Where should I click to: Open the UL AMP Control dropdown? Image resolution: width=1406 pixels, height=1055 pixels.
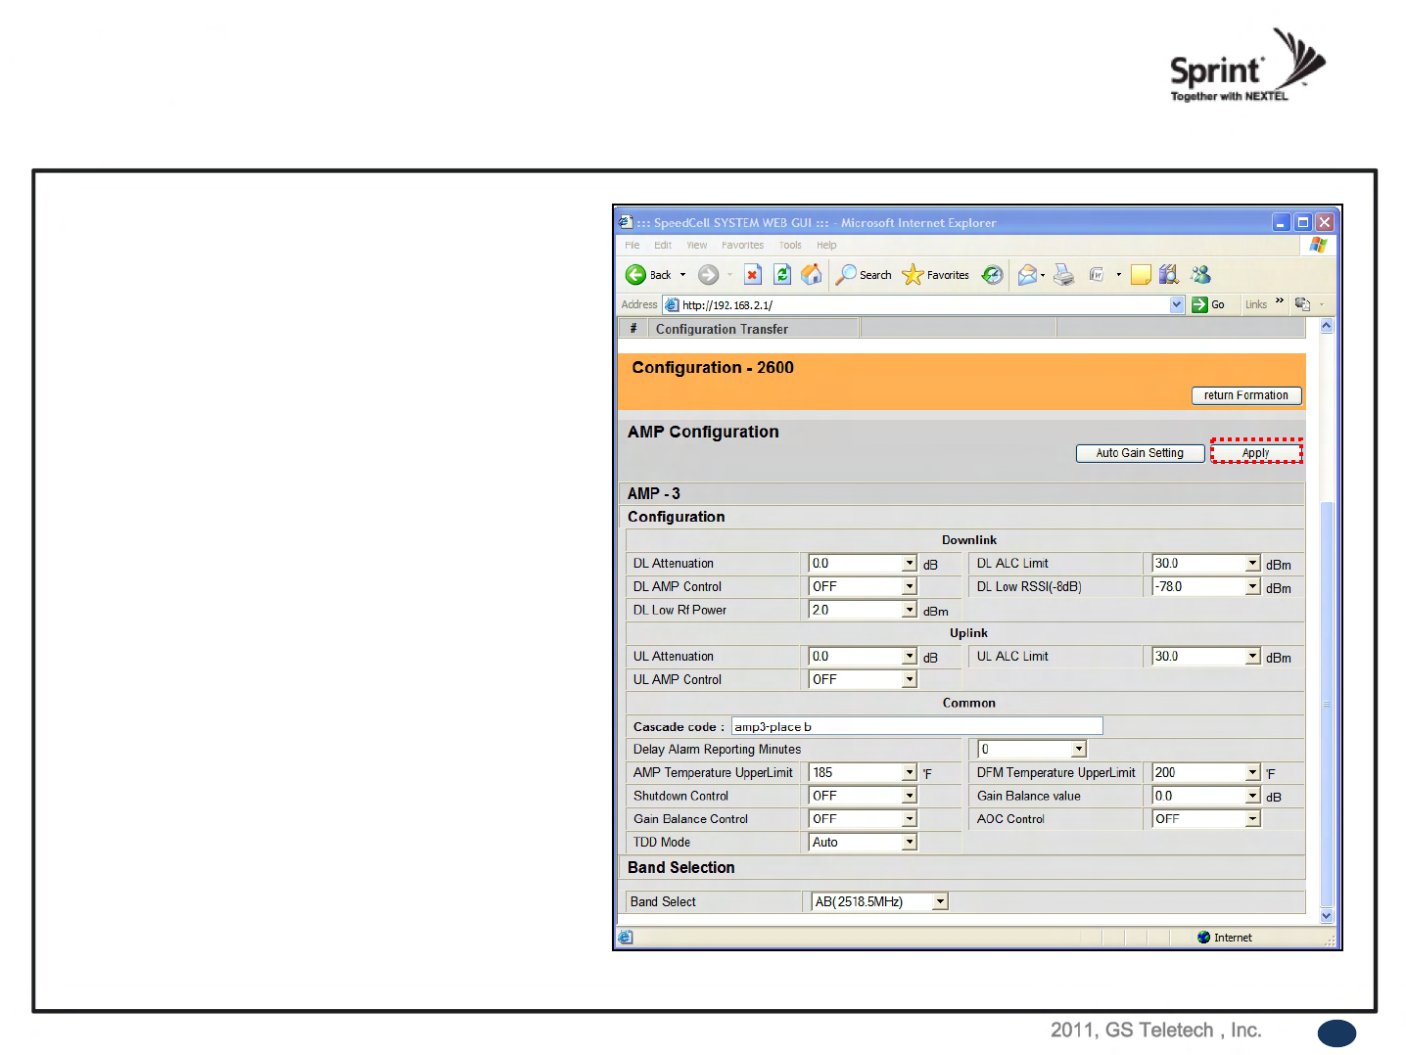click(x=910, y=680)
